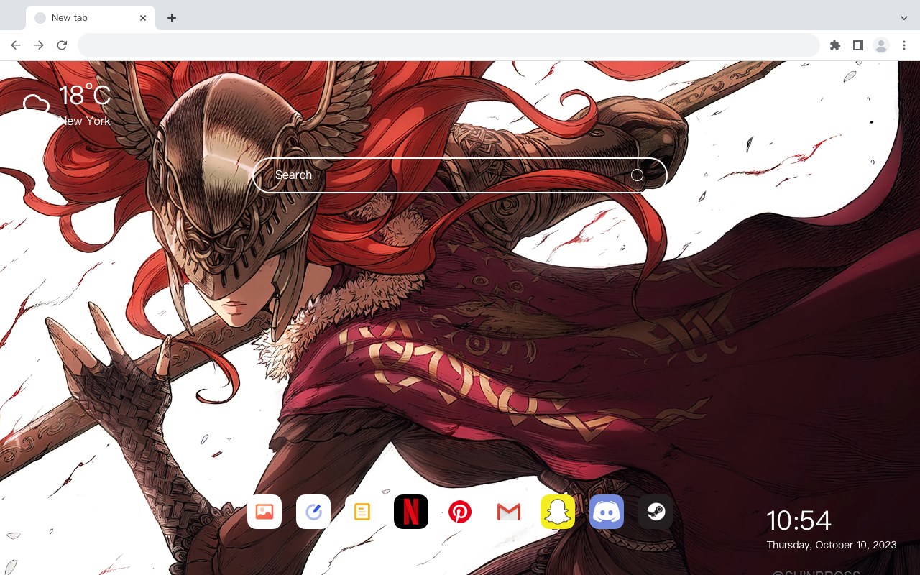This screenshot has height=575, width=920.
Task: Open a new tab with the plus button
Action: (x=171, y=18)
